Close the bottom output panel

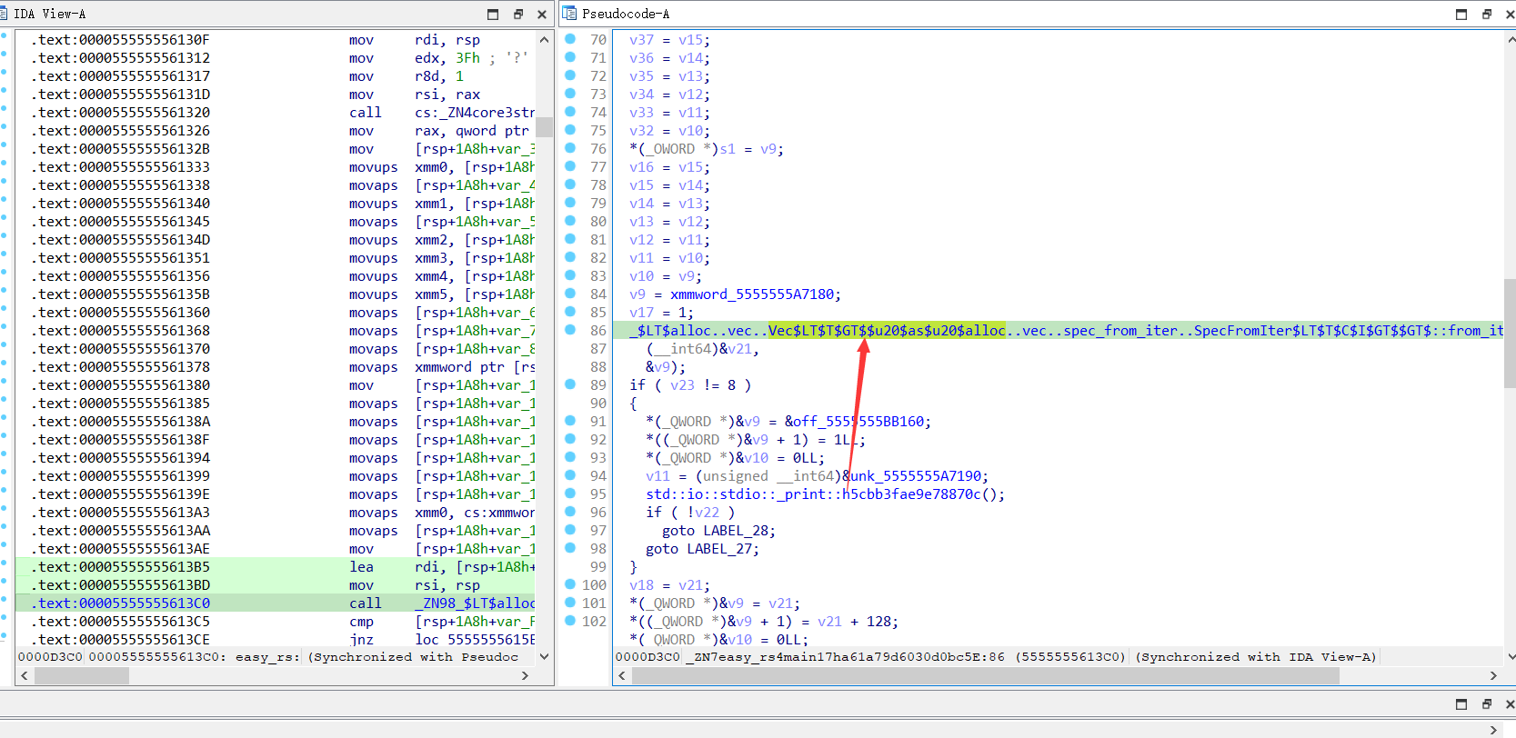click(1510, 703)
